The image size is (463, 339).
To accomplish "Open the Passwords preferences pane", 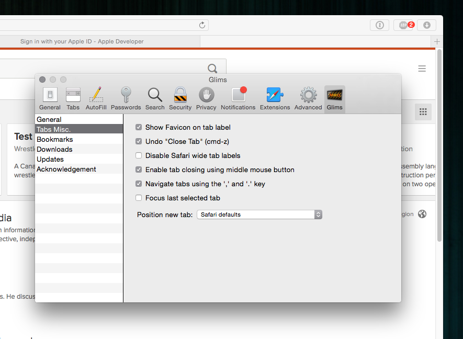I will (x=126, y=99).
